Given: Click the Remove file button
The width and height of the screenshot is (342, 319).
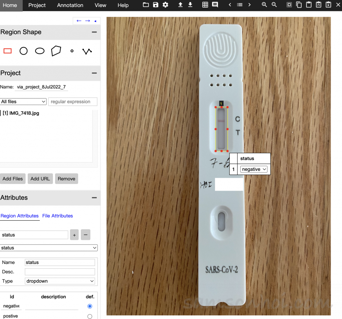Looking at the screenshot, I should click(66, 179).
